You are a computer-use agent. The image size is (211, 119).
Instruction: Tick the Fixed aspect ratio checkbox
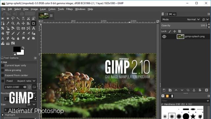(3, 81)
